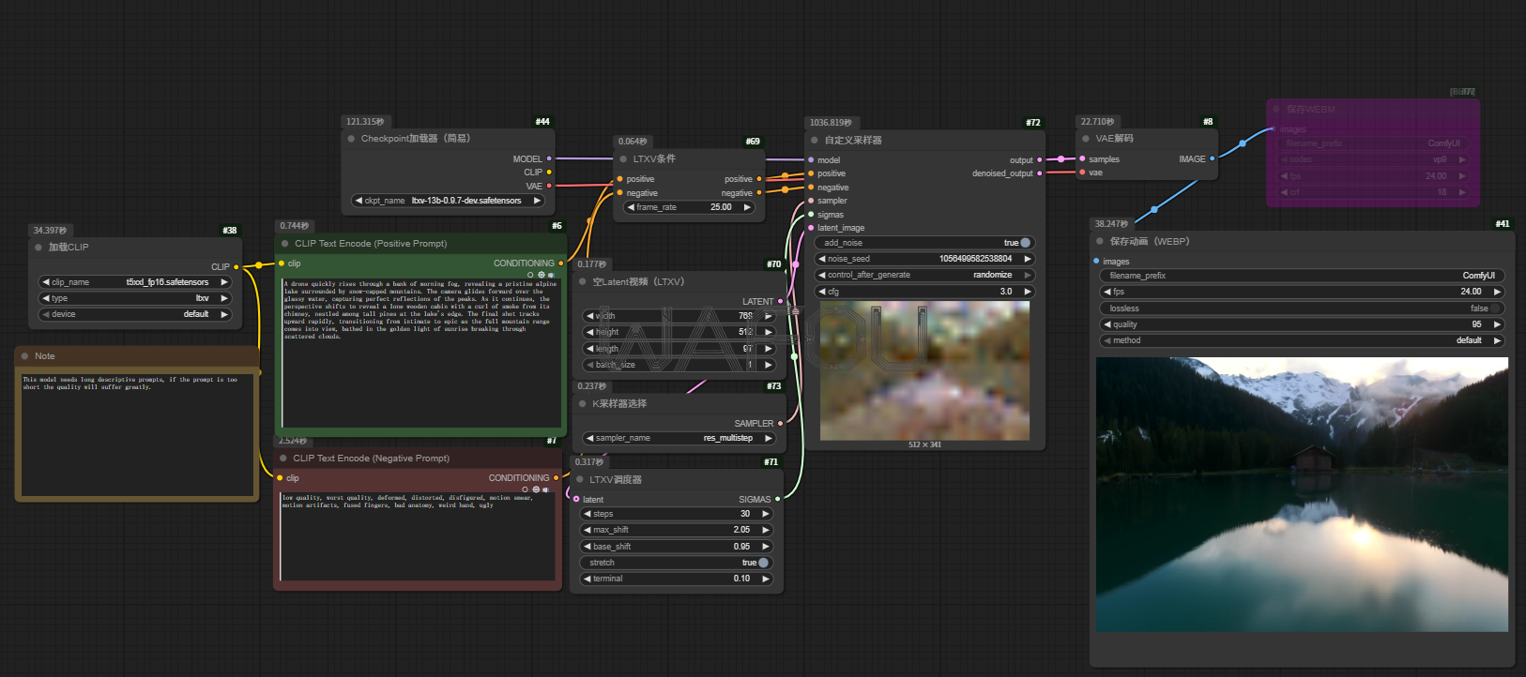Increase base_shift using its right arrow
The height and width of the screenshot is (677, 1526).
(x=765, y=547)
